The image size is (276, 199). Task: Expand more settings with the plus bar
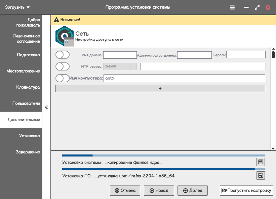pyautogui.click(x=160, y=88)
